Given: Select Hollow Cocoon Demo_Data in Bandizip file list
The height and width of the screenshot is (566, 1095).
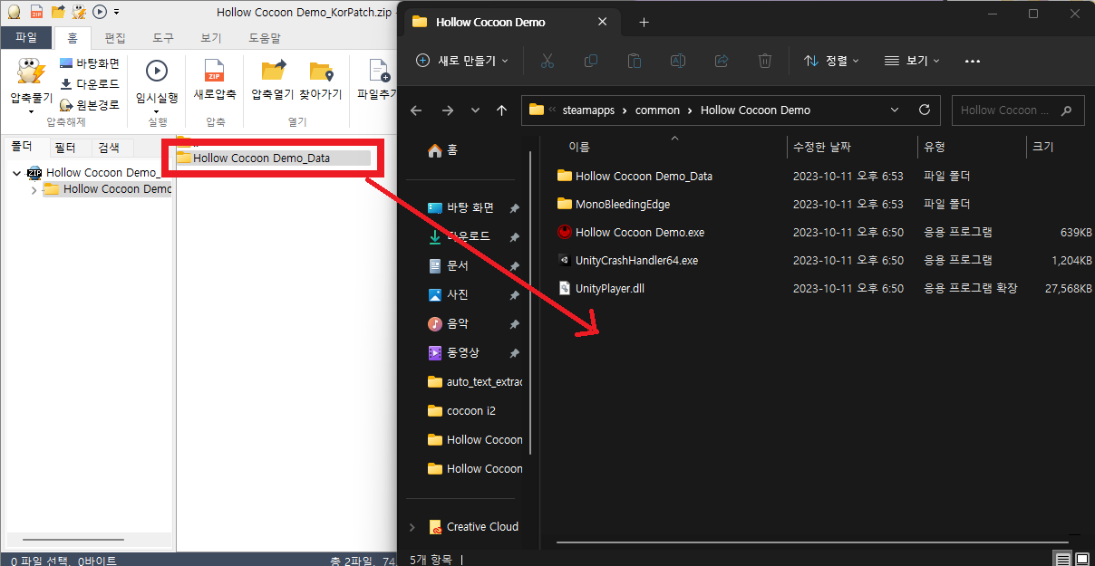Looking at the screenshot, I should (x=273, y=158).
